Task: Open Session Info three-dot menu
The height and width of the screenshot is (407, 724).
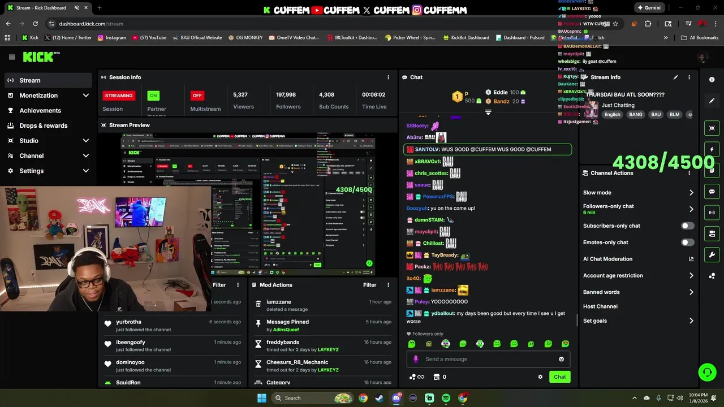Action: click(x=388, y=77)
